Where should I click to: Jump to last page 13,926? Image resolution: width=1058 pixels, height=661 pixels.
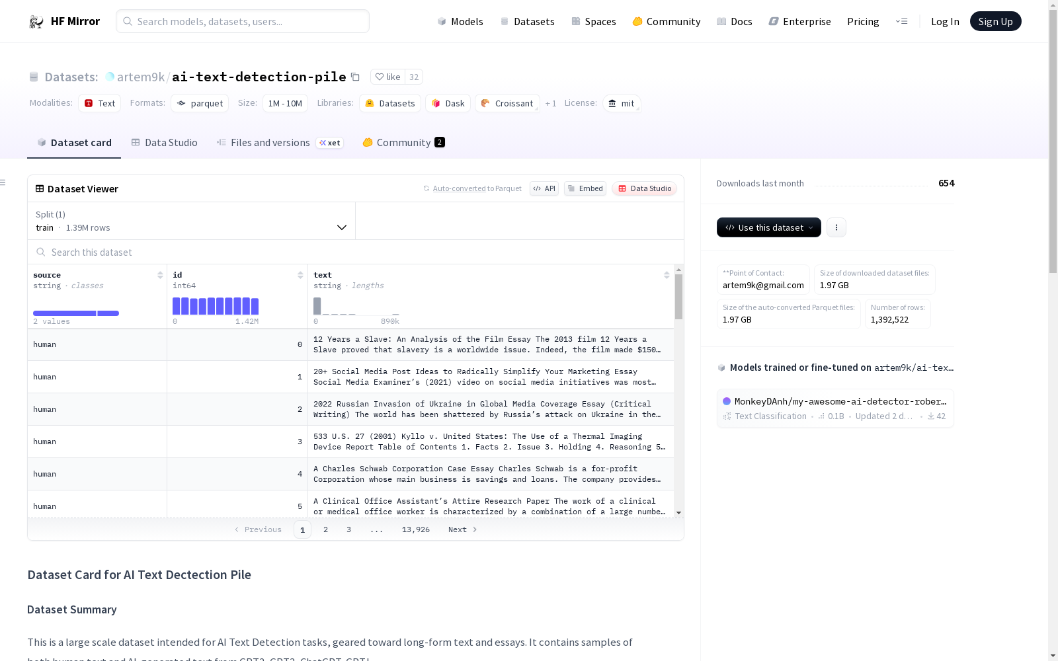click(416, 529)
